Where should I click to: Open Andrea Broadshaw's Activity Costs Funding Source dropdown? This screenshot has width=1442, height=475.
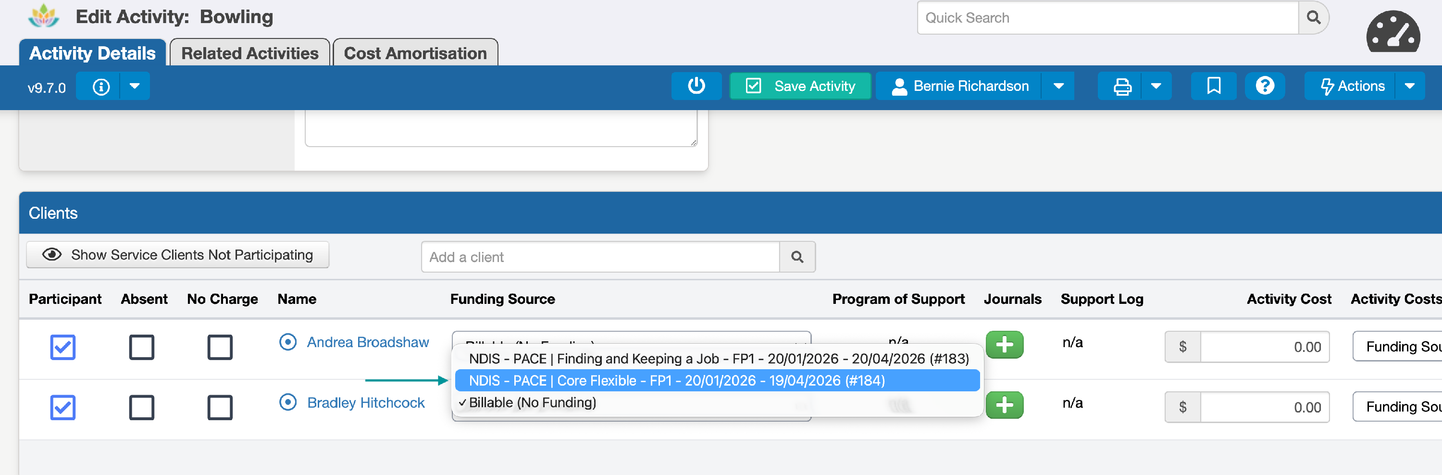(x=1397, y=347)
